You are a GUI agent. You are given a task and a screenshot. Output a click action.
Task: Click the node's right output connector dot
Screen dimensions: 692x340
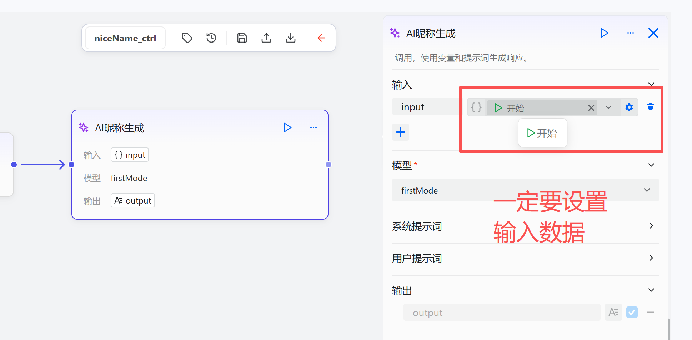pos(329,165)
